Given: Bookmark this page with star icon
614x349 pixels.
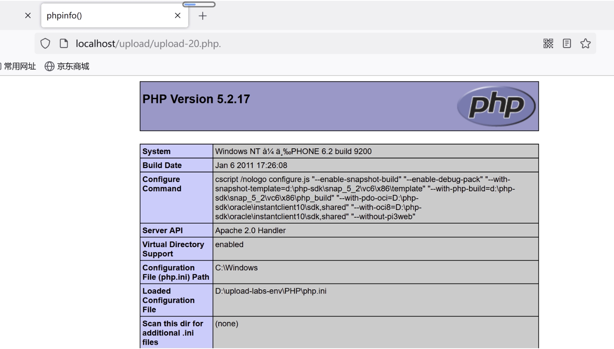Looking at the screenshot, I should click(585, 43).
